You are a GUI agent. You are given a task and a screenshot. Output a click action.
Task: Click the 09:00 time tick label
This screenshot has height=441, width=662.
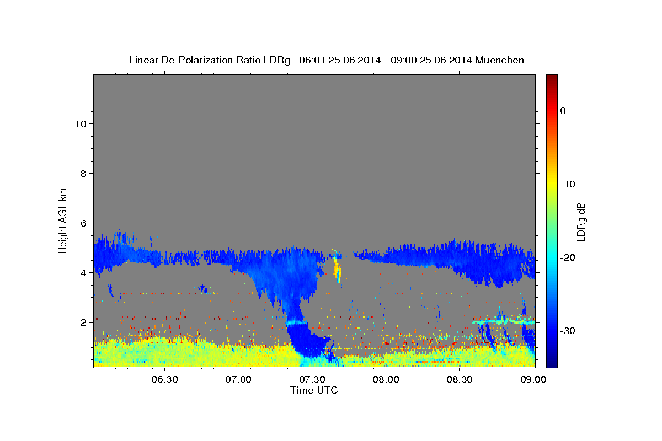point(533,380)
